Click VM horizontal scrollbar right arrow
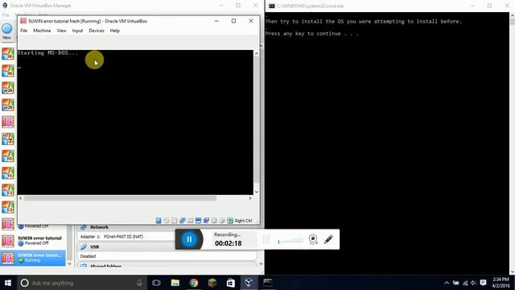The width and height of the screenshot is (515, 290). point(250,198)
